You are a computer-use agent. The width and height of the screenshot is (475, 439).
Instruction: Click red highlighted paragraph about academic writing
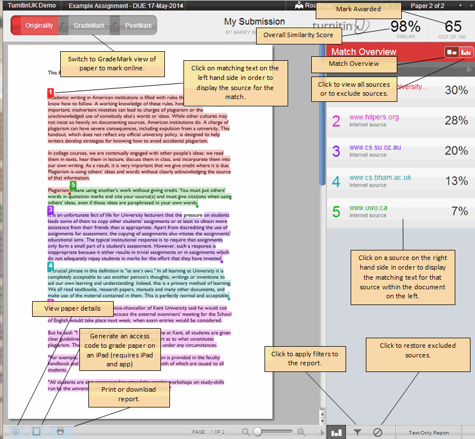pos(138,119)
